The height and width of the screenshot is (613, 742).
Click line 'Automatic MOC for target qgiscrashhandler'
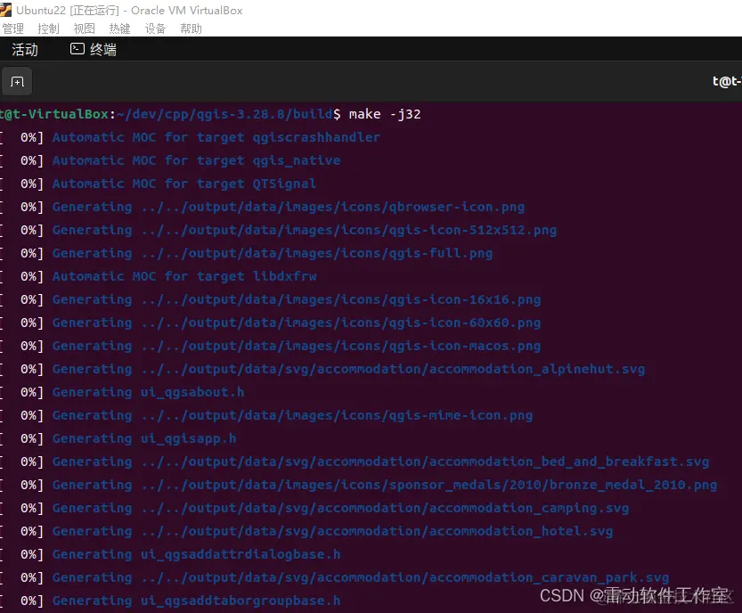tap(216, 138)
